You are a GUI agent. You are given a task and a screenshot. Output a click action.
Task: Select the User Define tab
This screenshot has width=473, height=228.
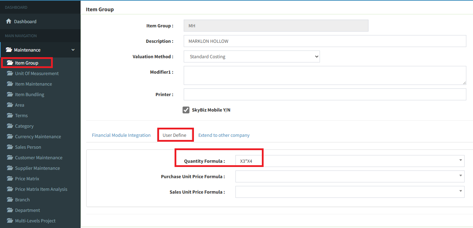175,135
